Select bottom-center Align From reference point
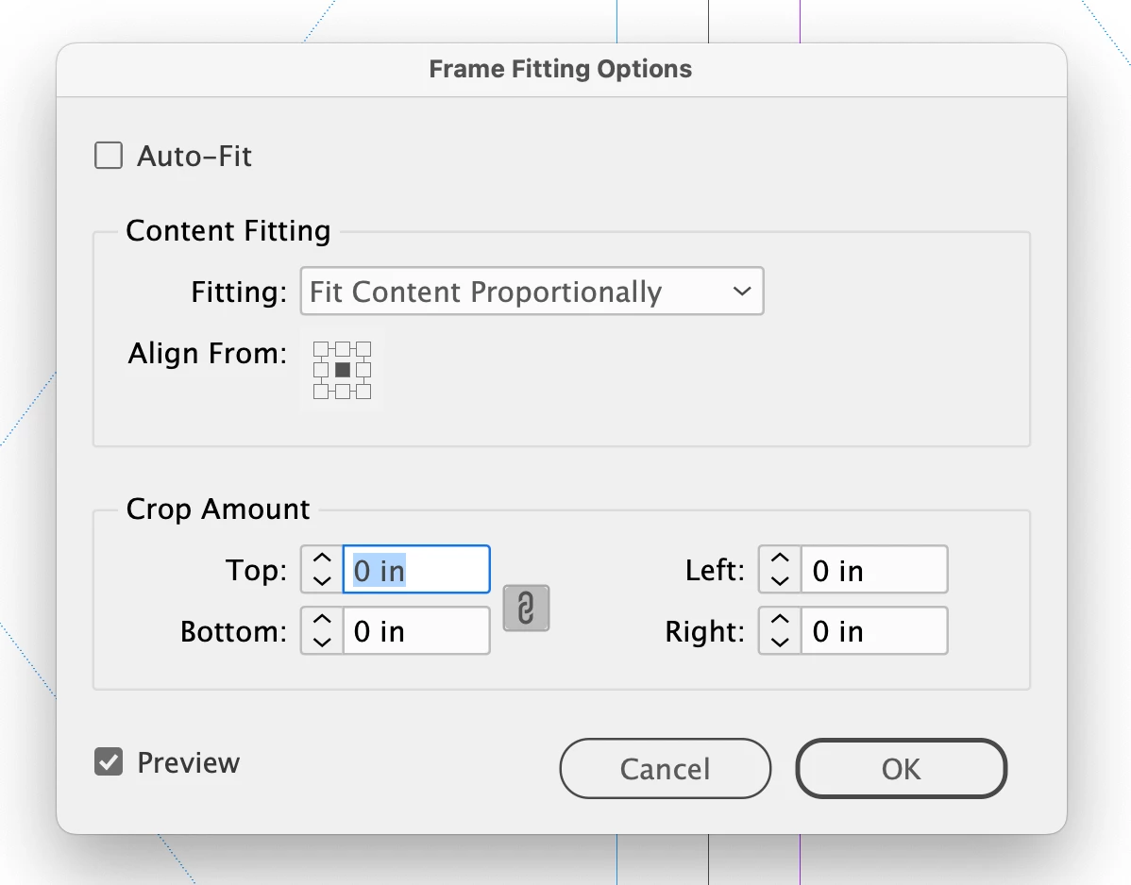This screenshot has width=1131, height=885. (x=343, y=392)
